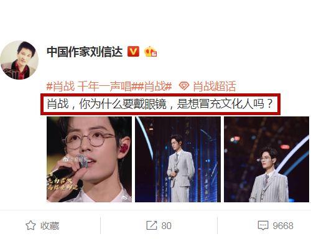The width and height of the screenshot is (311, 249).
Task: Click the comment speech bubble icon
Action: (x=263, y=225)
